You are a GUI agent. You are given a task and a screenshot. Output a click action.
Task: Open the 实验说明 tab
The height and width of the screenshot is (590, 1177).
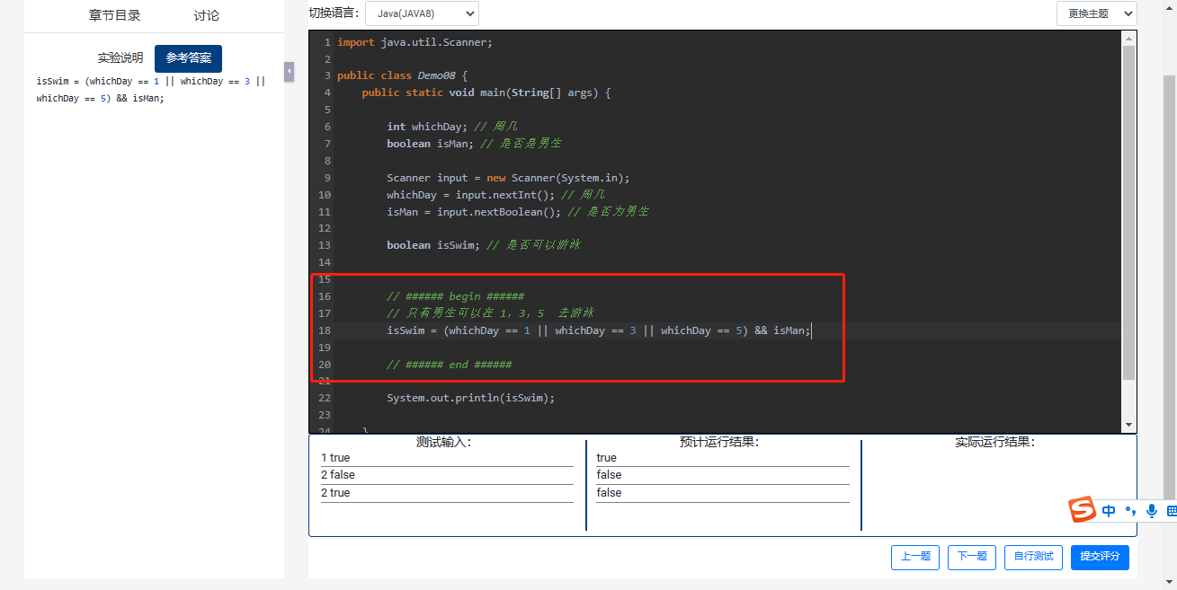point(120,58)
